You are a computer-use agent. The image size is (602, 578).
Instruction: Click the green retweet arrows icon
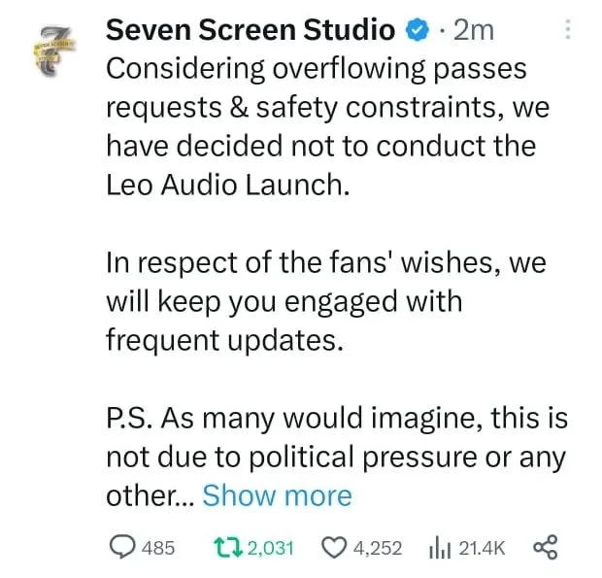click(x=228, y=547)
